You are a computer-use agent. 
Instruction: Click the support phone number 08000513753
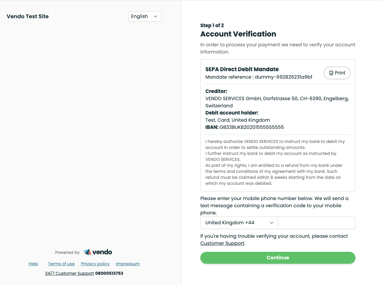tap(109, 273)
